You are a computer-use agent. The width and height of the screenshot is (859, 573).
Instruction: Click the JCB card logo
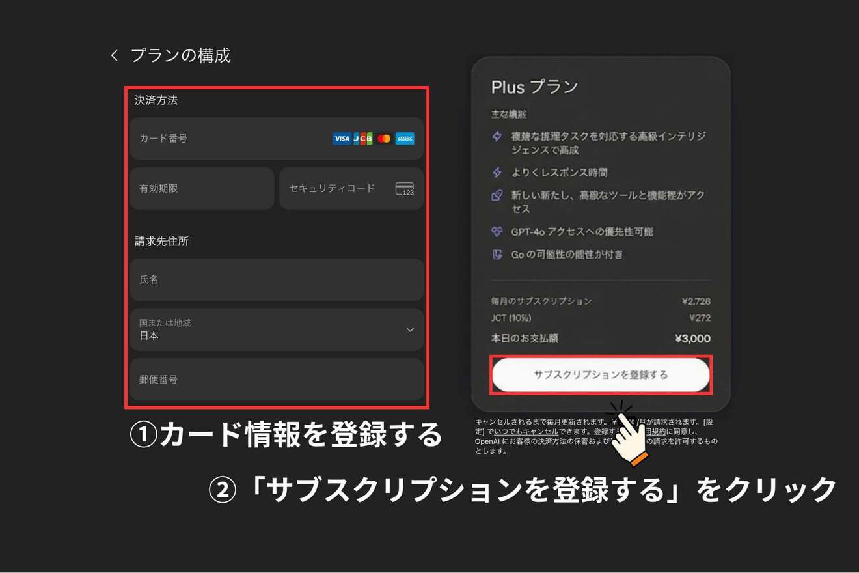coord(363,138)
